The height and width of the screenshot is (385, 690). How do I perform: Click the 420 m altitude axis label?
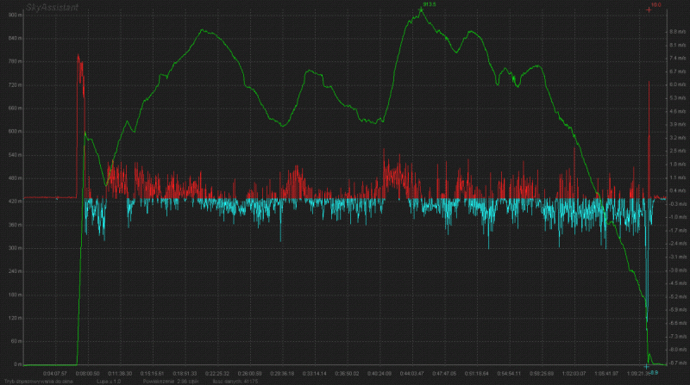13,202
